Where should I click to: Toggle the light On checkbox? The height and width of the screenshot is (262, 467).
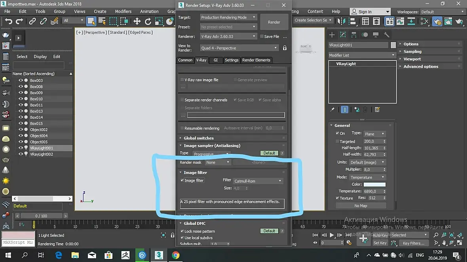pyautogui.click(x=337, y=133)
